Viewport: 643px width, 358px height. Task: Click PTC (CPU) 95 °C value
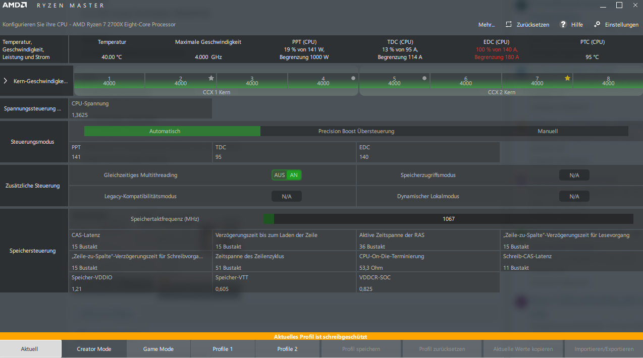click(592, 57)
